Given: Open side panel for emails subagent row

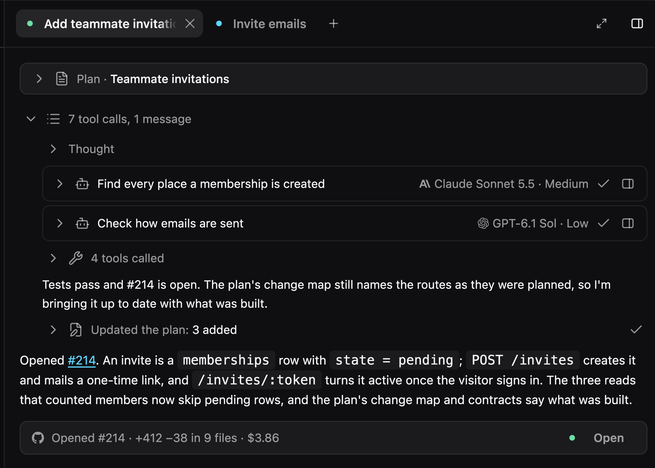Looking at the screenshot, I should coord(628,223).
